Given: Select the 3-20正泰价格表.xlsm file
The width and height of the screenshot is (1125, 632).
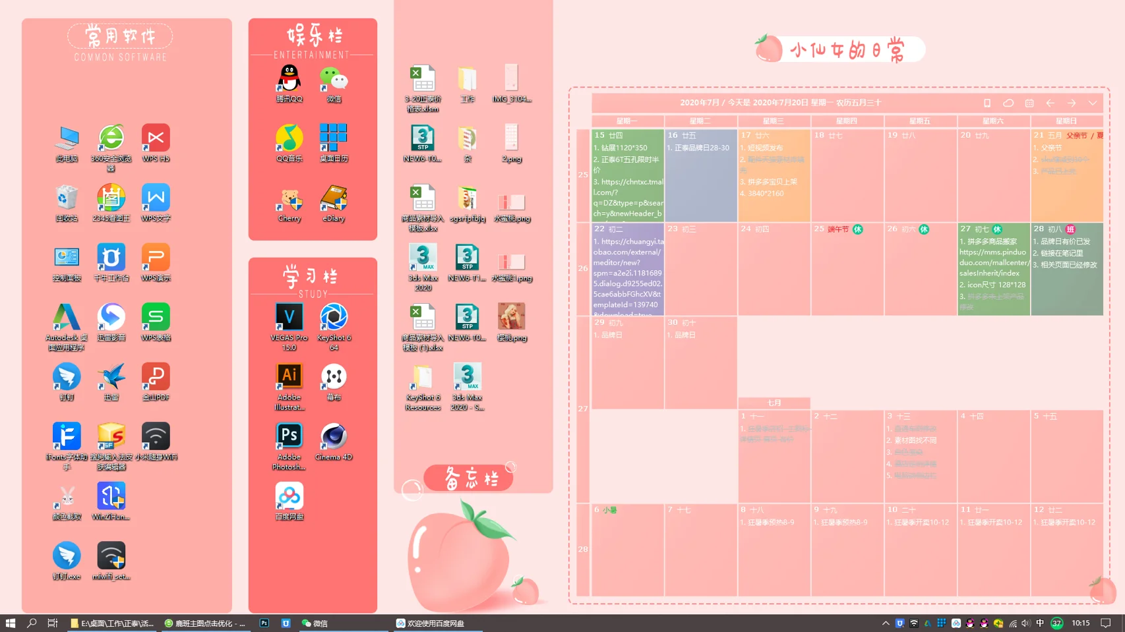Looking at the screenshot, I should (423, 88).
